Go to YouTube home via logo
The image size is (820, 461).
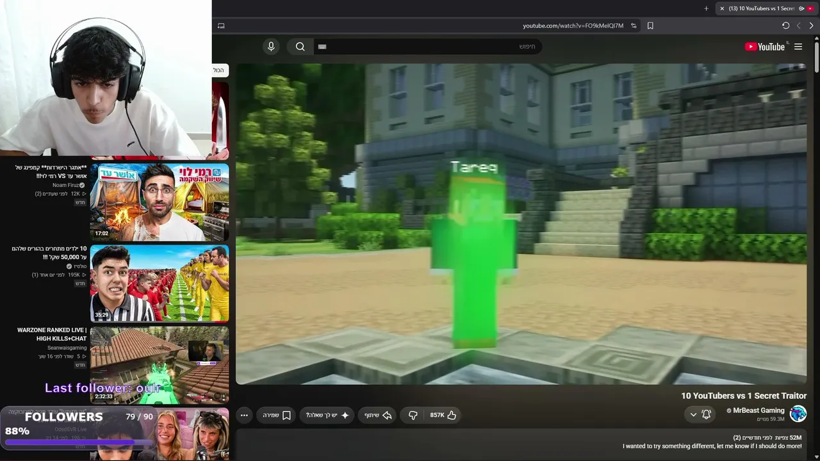coord(765,47)
